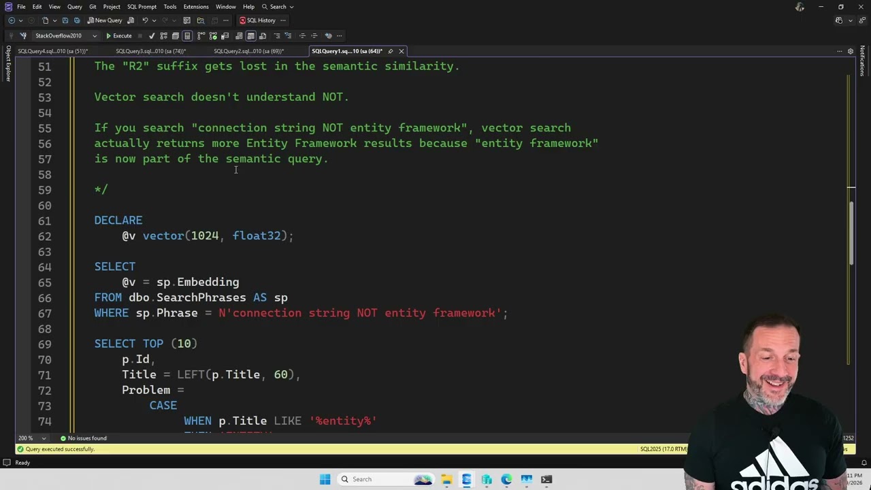Click the vertical scrollbar thumb in the editor
This screenshot has width=871, height=490.
click(x=851, y=233)
